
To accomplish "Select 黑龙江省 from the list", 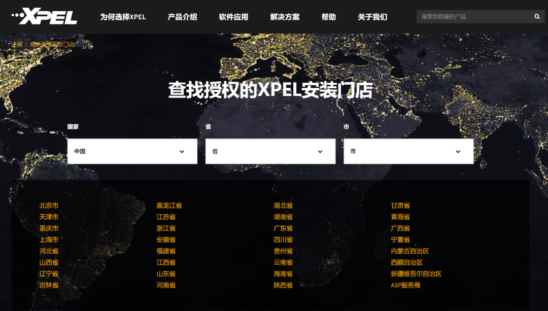I will pos(169,205).
